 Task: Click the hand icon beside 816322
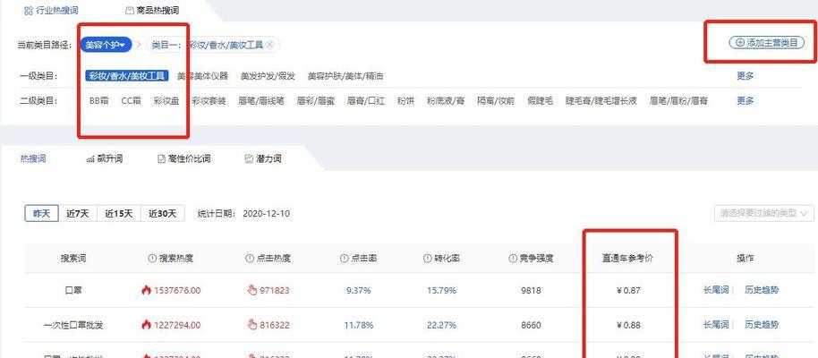pos(252,325)
